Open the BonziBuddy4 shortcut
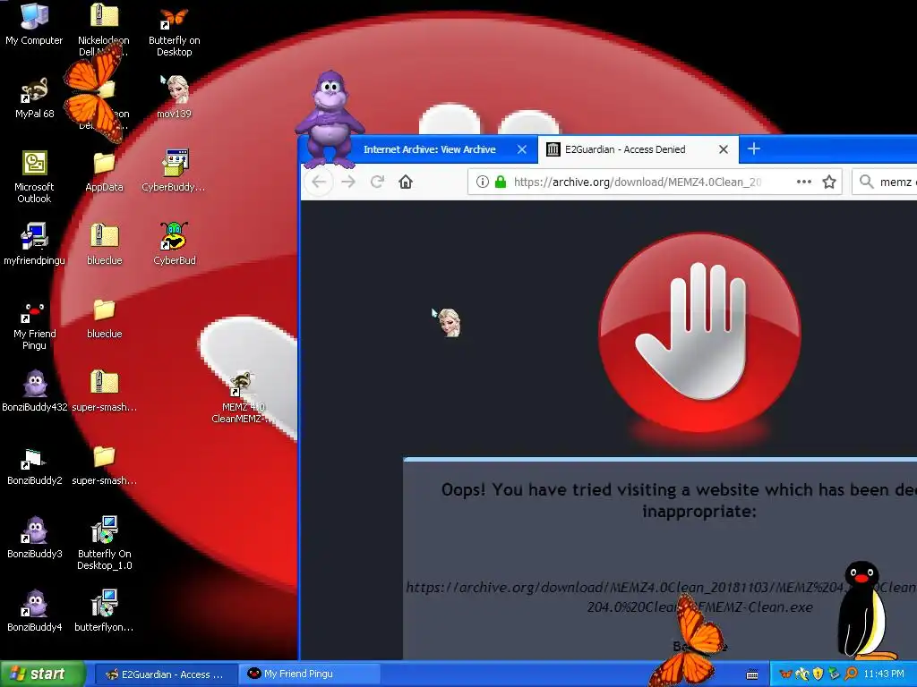This screenshot has height=687, width=917. click(34, 611)
